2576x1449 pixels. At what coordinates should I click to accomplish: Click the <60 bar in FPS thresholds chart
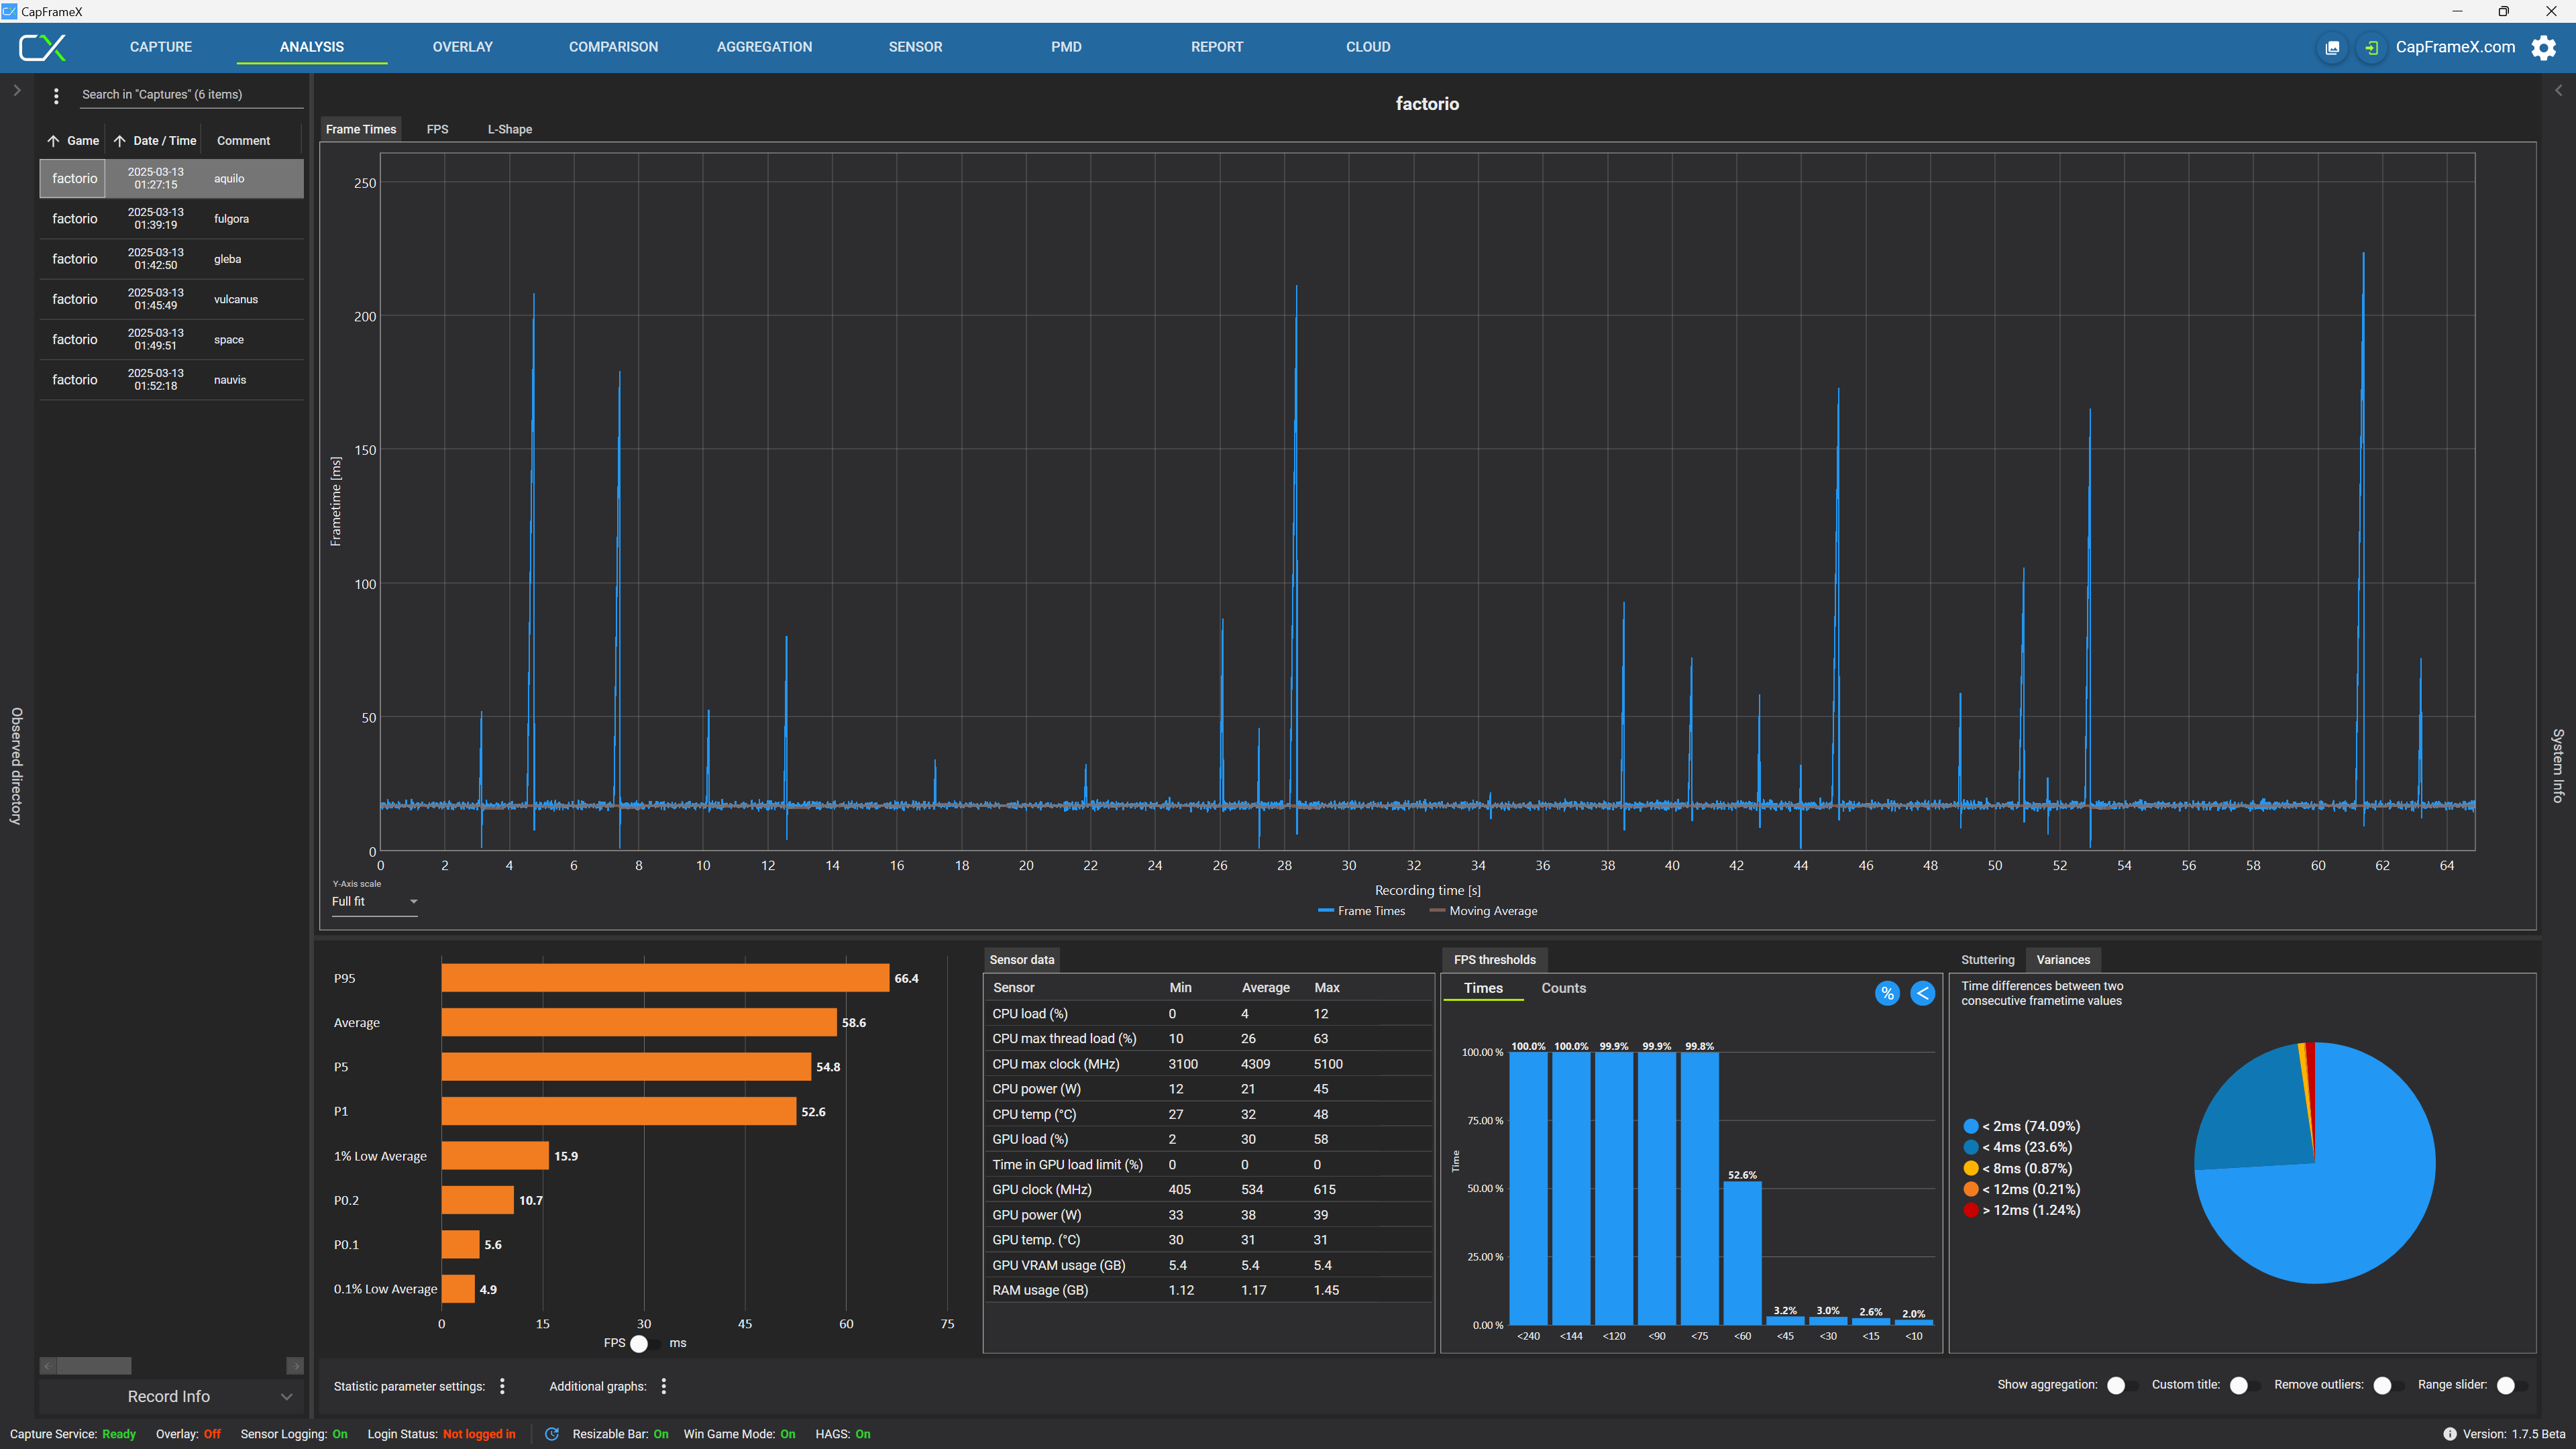[1742, 1254]
